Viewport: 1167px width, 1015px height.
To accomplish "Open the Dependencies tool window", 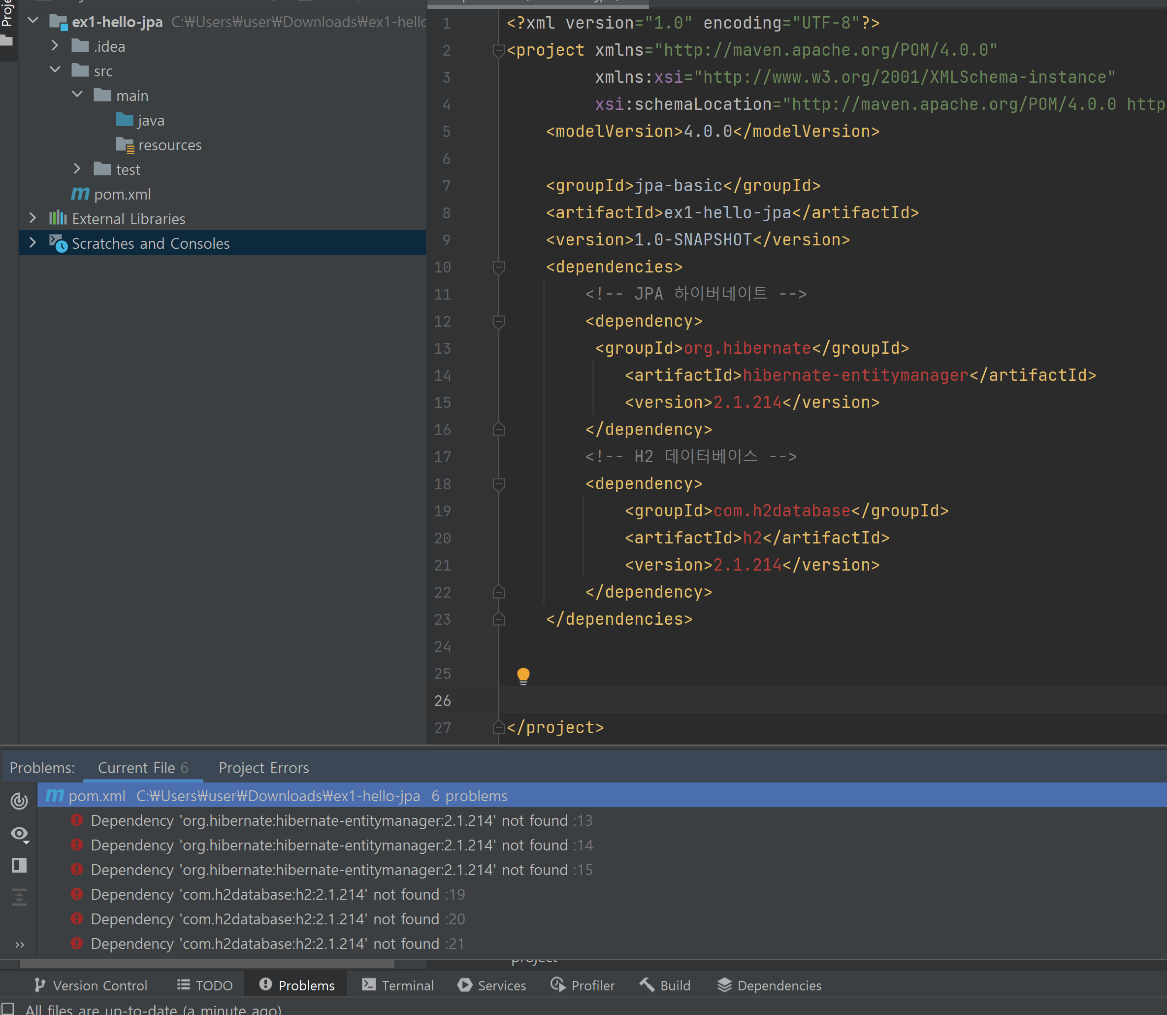I will 769,985.
